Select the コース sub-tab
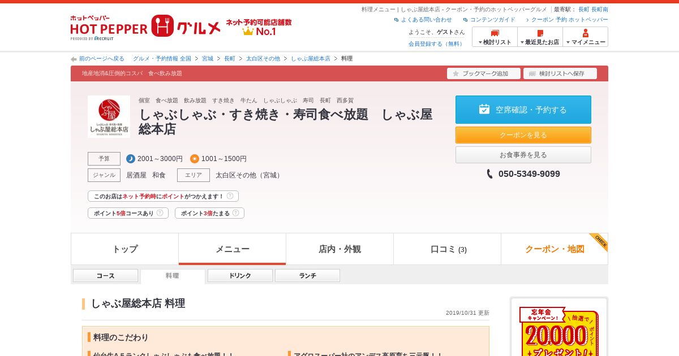Image resolution: width=679 pixels, height=356 pixels. 105,276
